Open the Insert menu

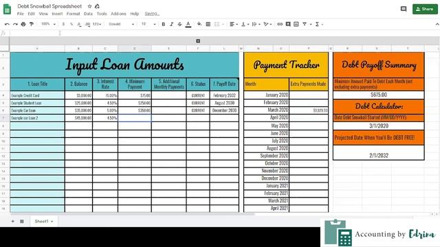tap(57, 14)
